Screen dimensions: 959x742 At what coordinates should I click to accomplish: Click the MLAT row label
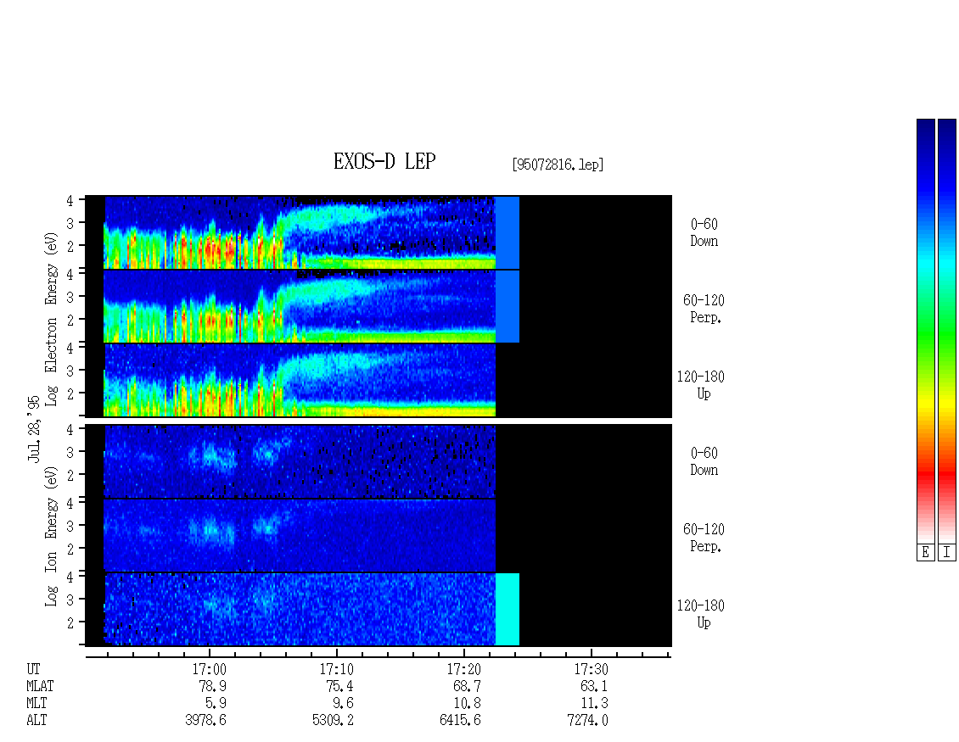click(x=41, y=686)
